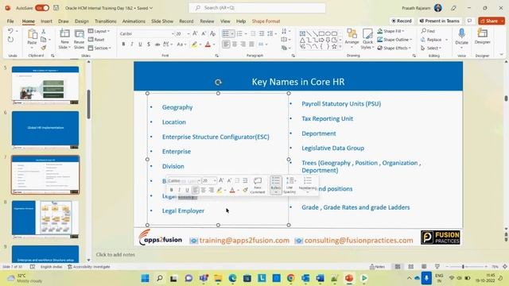Open the Transitions tab
This screenshot has width=509, height=286.
point(106,21)
